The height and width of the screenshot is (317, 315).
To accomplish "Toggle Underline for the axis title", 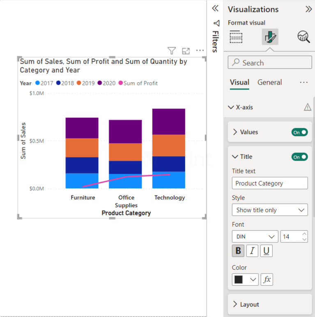I will 266,251.
